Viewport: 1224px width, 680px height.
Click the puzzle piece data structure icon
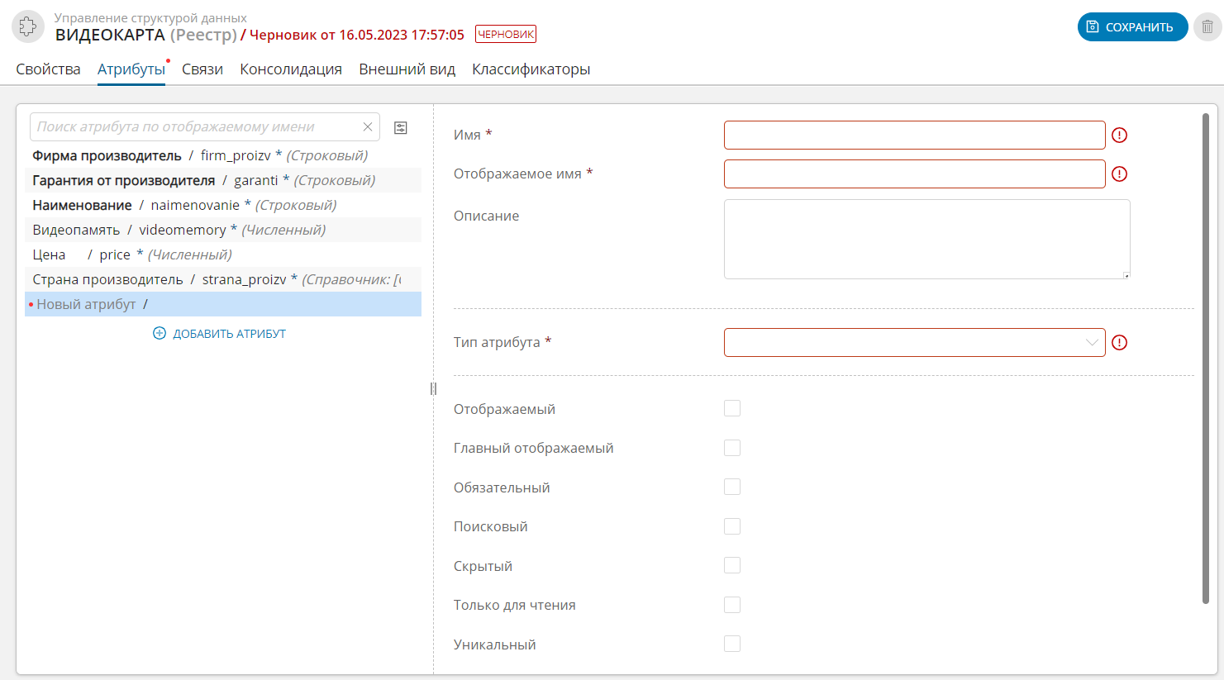(x=27, y=26)
